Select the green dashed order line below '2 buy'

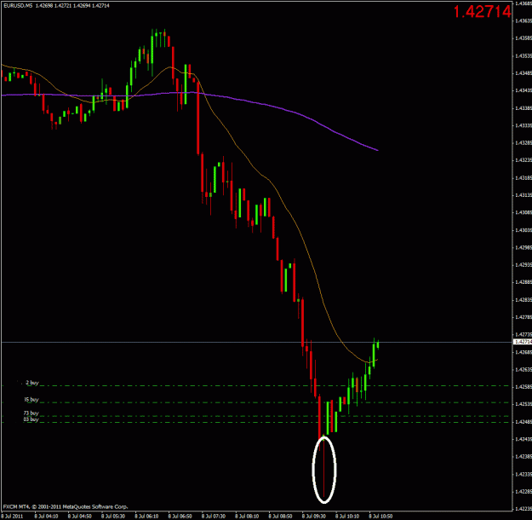257,386
